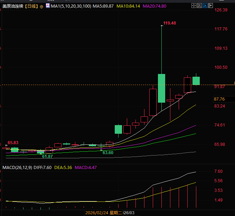The width and height of the screenshot is (235, 216).
Task: Click the 117.76 price axis label
Action: [x=221, y=29]
